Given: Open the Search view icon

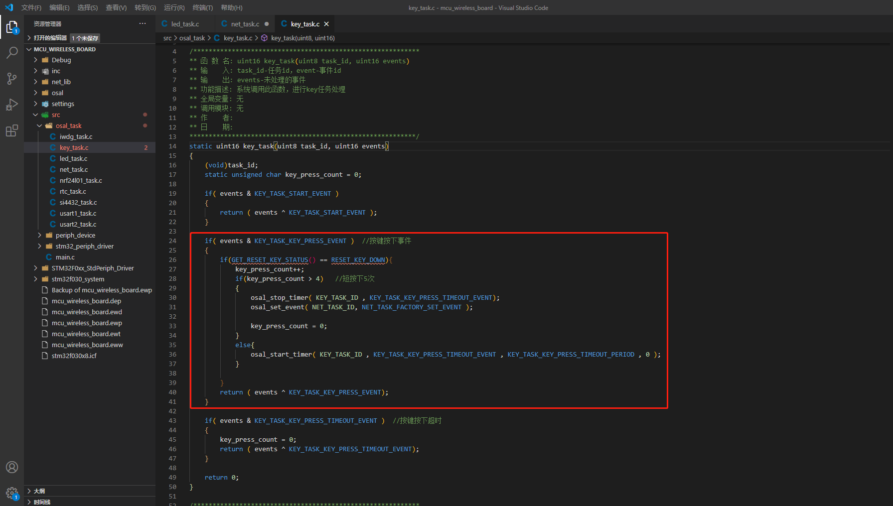Looking at the screenshot, I should pos(12,53).
